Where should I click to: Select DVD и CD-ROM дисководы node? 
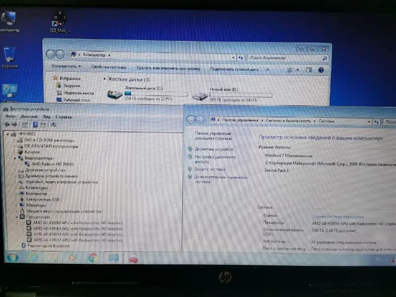[x=49, y=140]
